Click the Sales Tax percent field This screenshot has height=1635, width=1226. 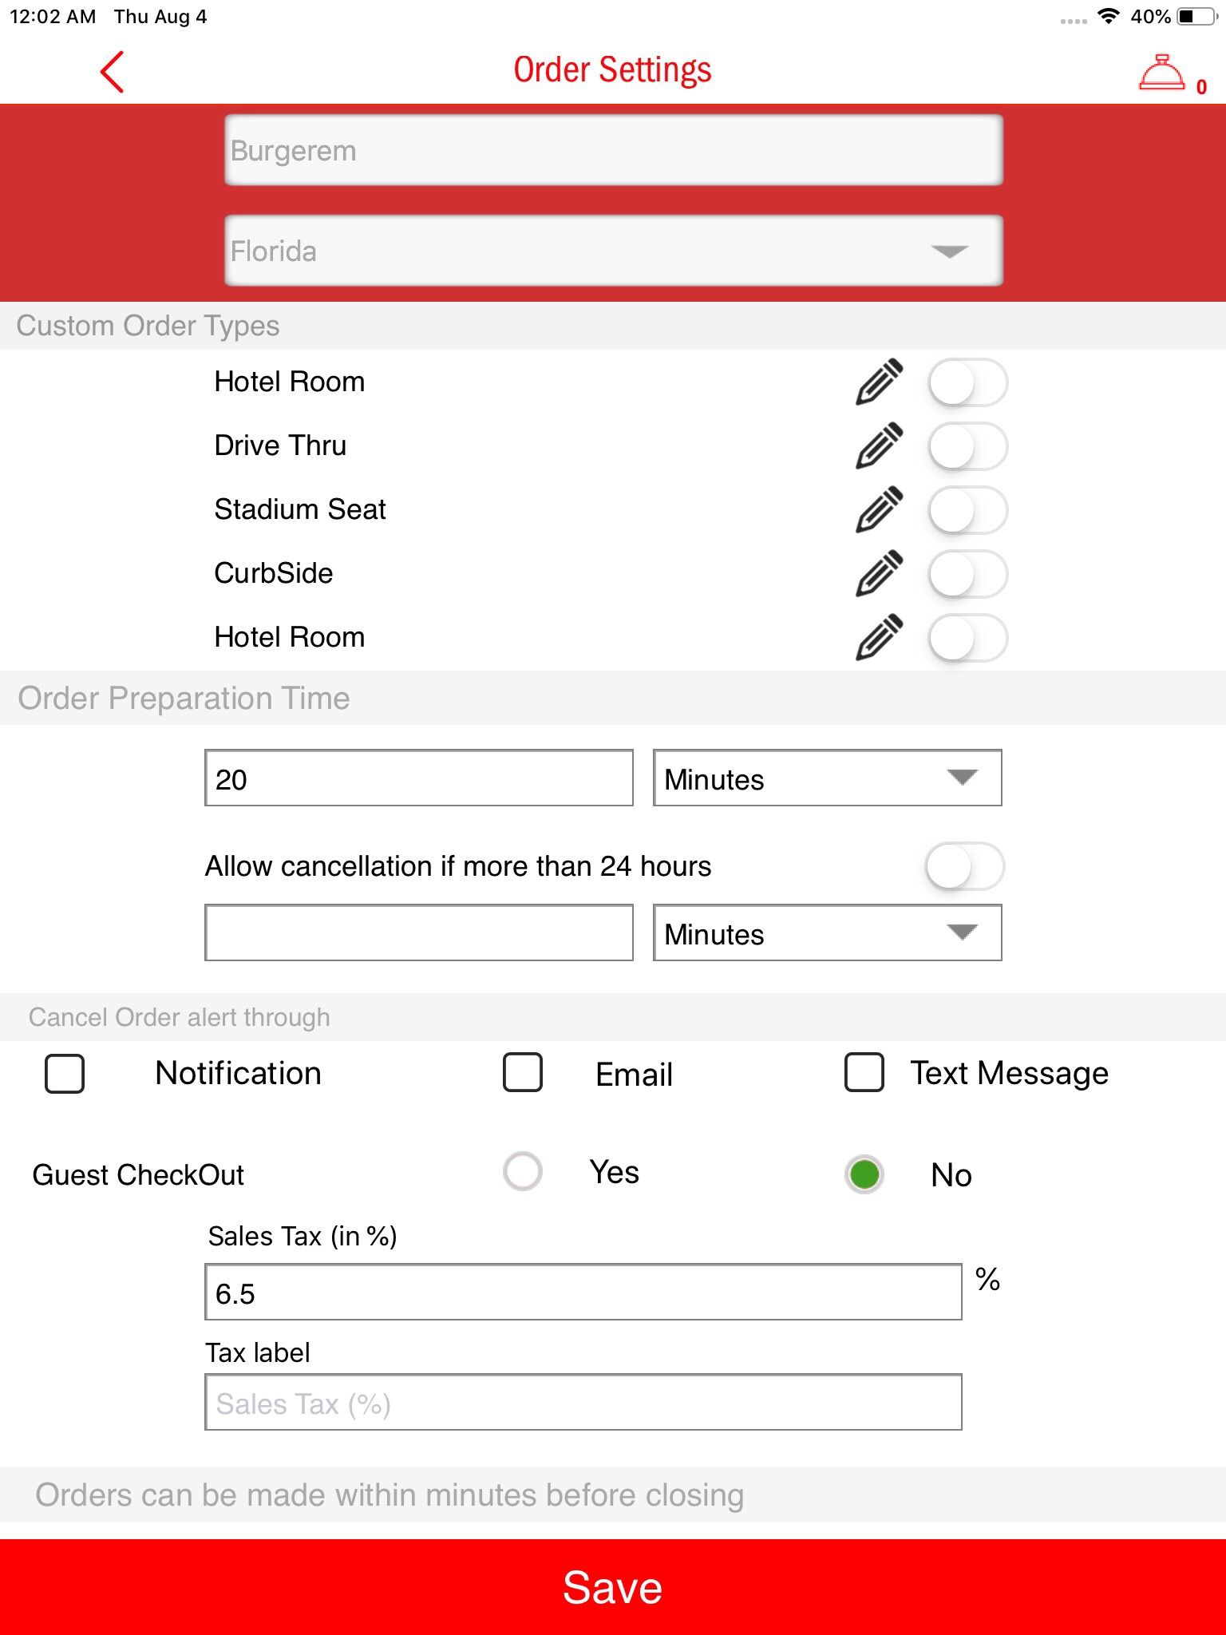(583, 1293)
